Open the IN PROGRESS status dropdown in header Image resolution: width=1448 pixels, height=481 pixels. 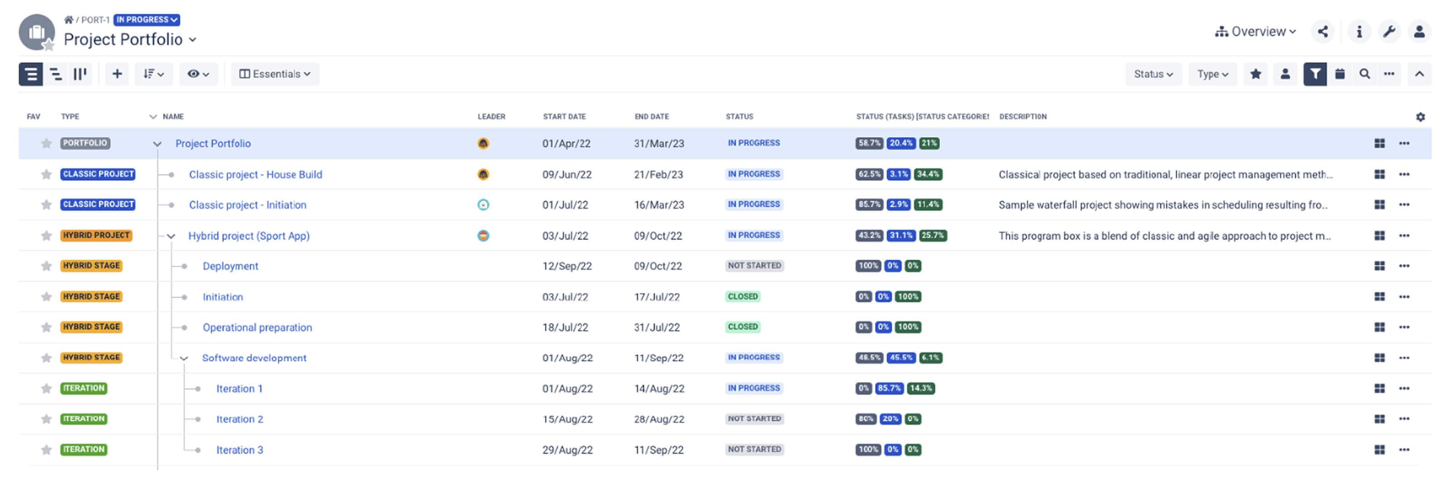coord(147,19)
